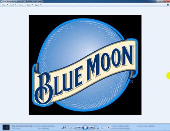Open the Open menu
Viewport: 170px width, 131px height.
37,5
